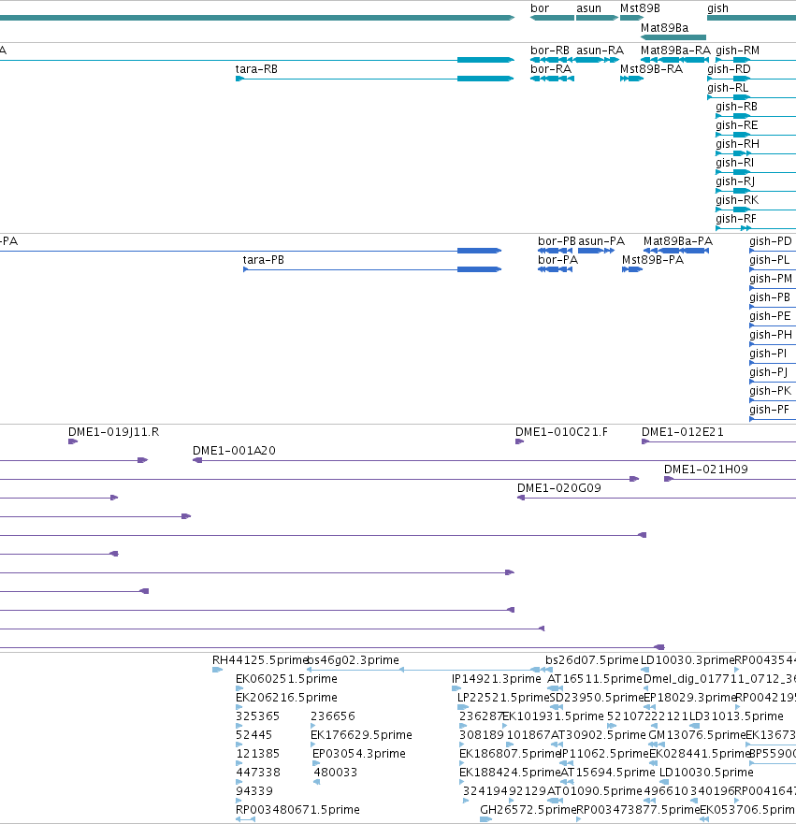Click the EK176629.5prime EST label
This screenshot has height=824, width=796.
361,734
